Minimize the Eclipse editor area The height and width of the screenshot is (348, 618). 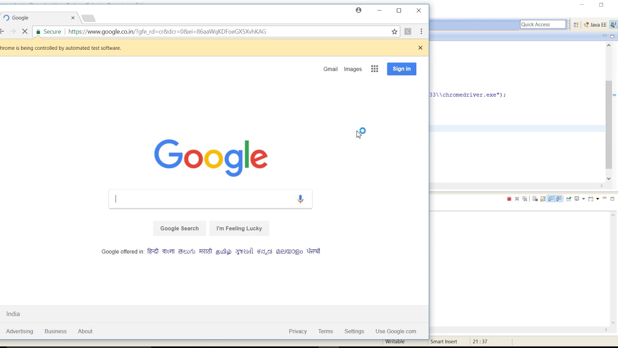point(604,36)
